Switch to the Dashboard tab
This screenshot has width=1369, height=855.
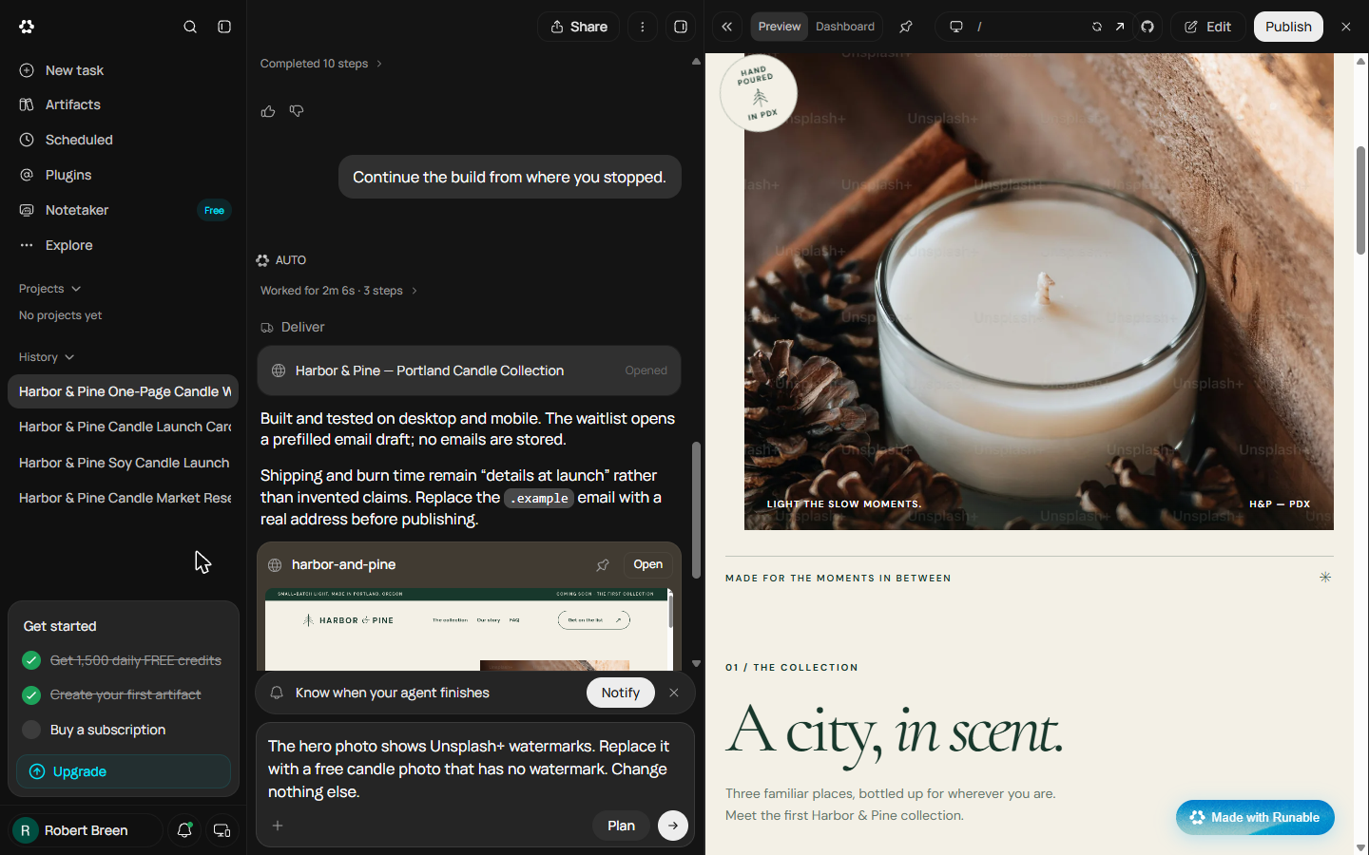[x=845, y=27]
